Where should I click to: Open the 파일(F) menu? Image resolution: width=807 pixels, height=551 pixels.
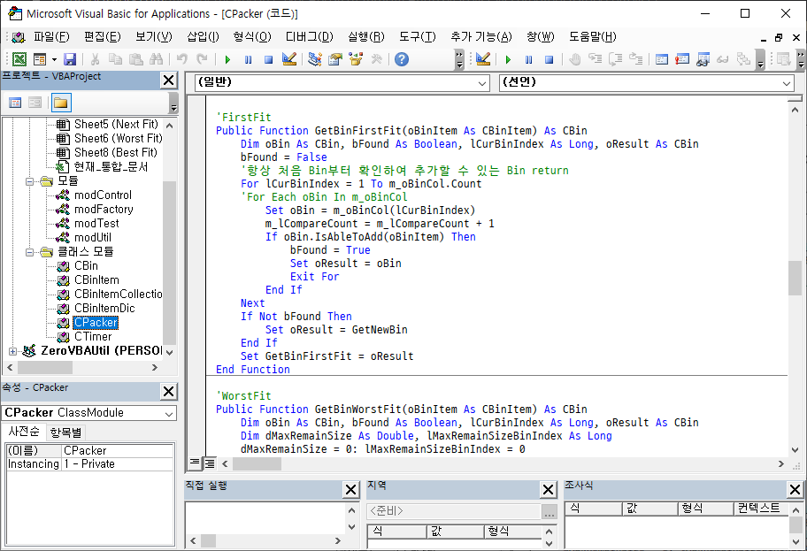51,36
